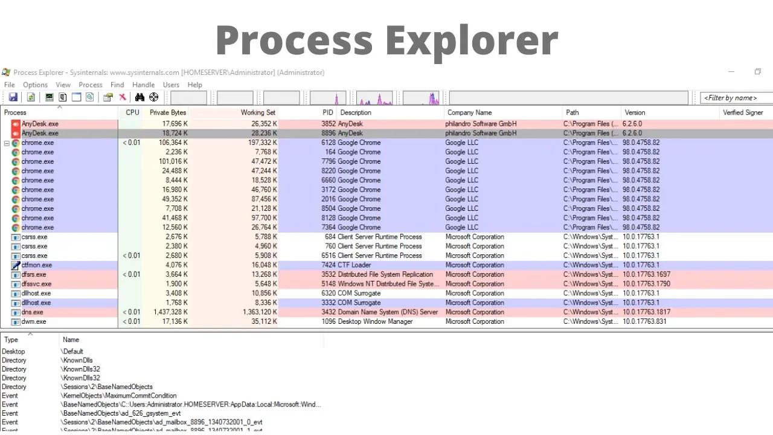Click the dns.exe process icon
The image size is (773, 435).
(16, 312)
